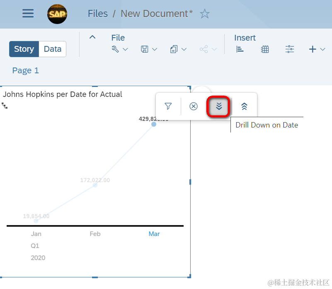Click the File menu section label
This screenshot has width=332, height=289.
(x=118, y=38)
